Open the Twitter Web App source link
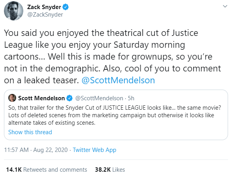This screenshot has width=232, height=178. [x=95, y=150]
